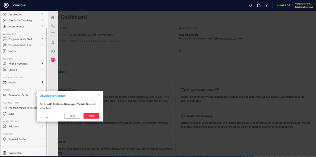Select the third tour step dot
This screenshot has height=157, width=316.
click(x=47, y=117)
